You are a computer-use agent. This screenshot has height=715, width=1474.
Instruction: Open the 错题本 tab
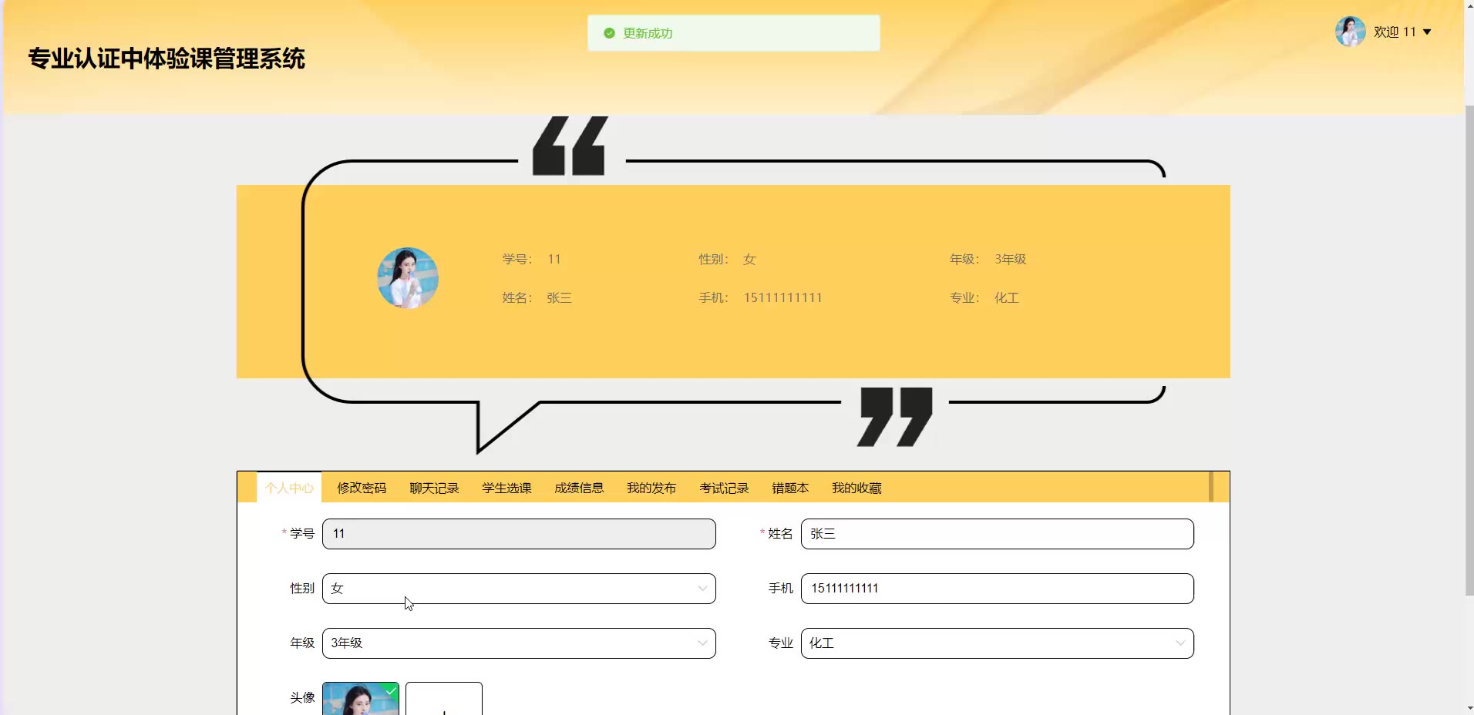(790, 488)
